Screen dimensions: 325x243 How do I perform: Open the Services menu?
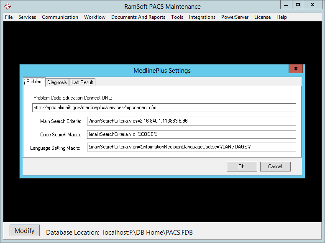point(27,17)
